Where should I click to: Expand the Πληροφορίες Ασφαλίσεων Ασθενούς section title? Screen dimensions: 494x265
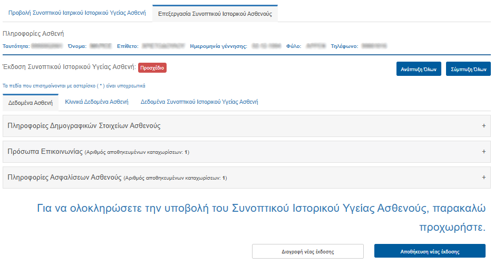[65, 178]
